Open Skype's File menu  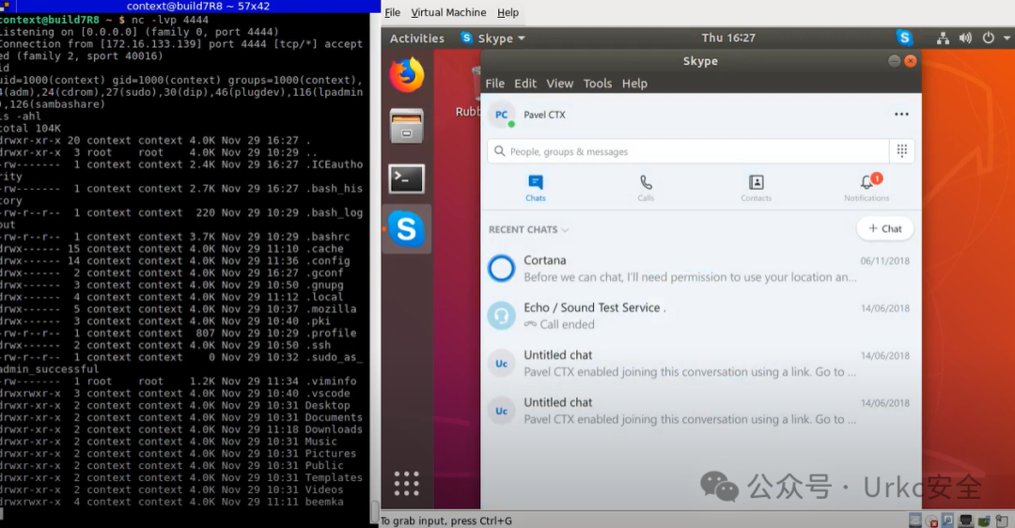(495, 84)
